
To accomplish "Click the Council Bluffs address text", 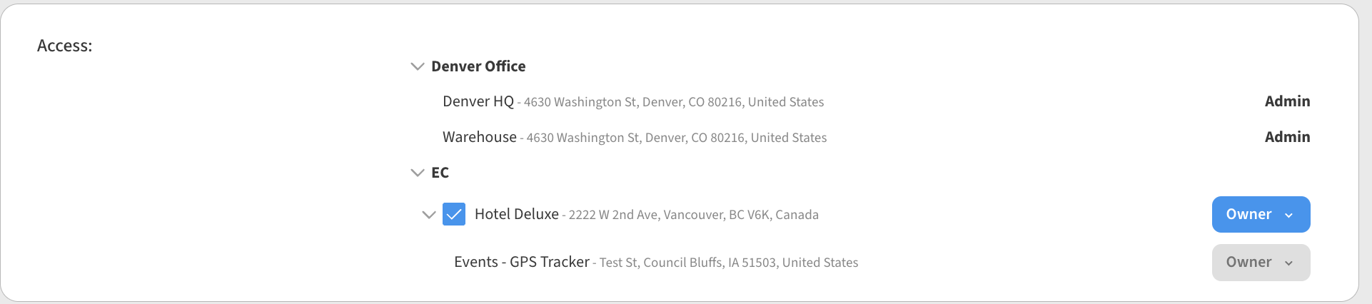I will [728, 263].
